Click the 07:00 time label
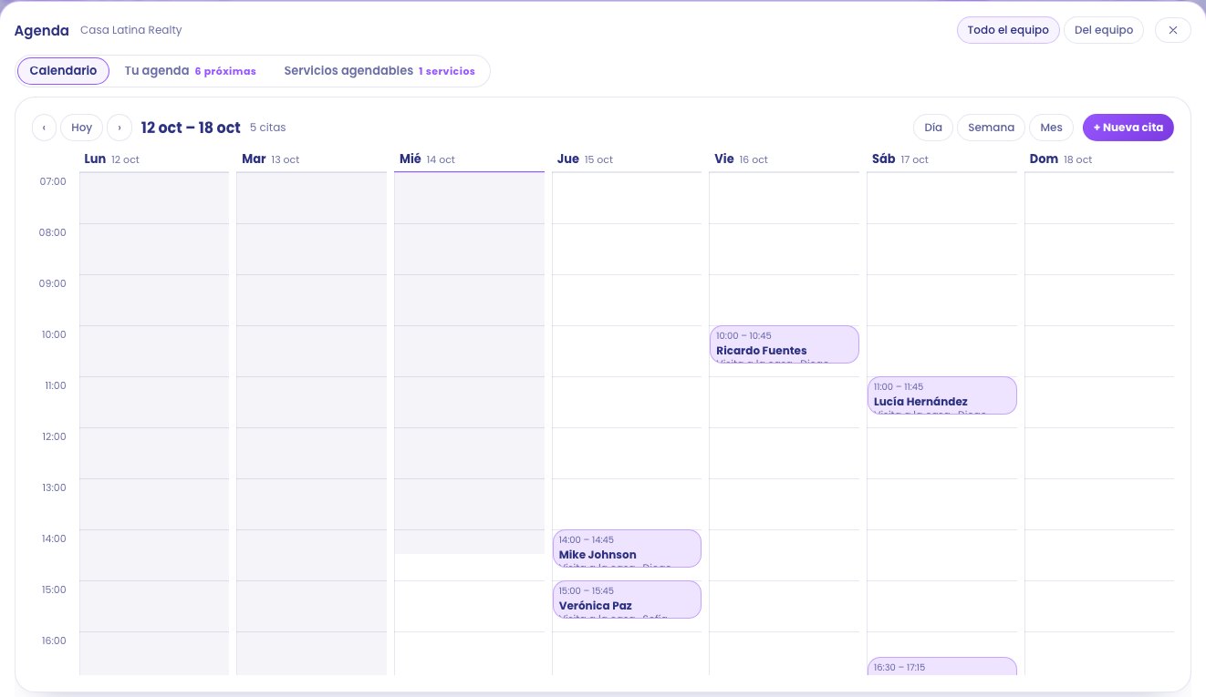The width and height of the screenshot is (1206, 697). [x=53, y=181]
